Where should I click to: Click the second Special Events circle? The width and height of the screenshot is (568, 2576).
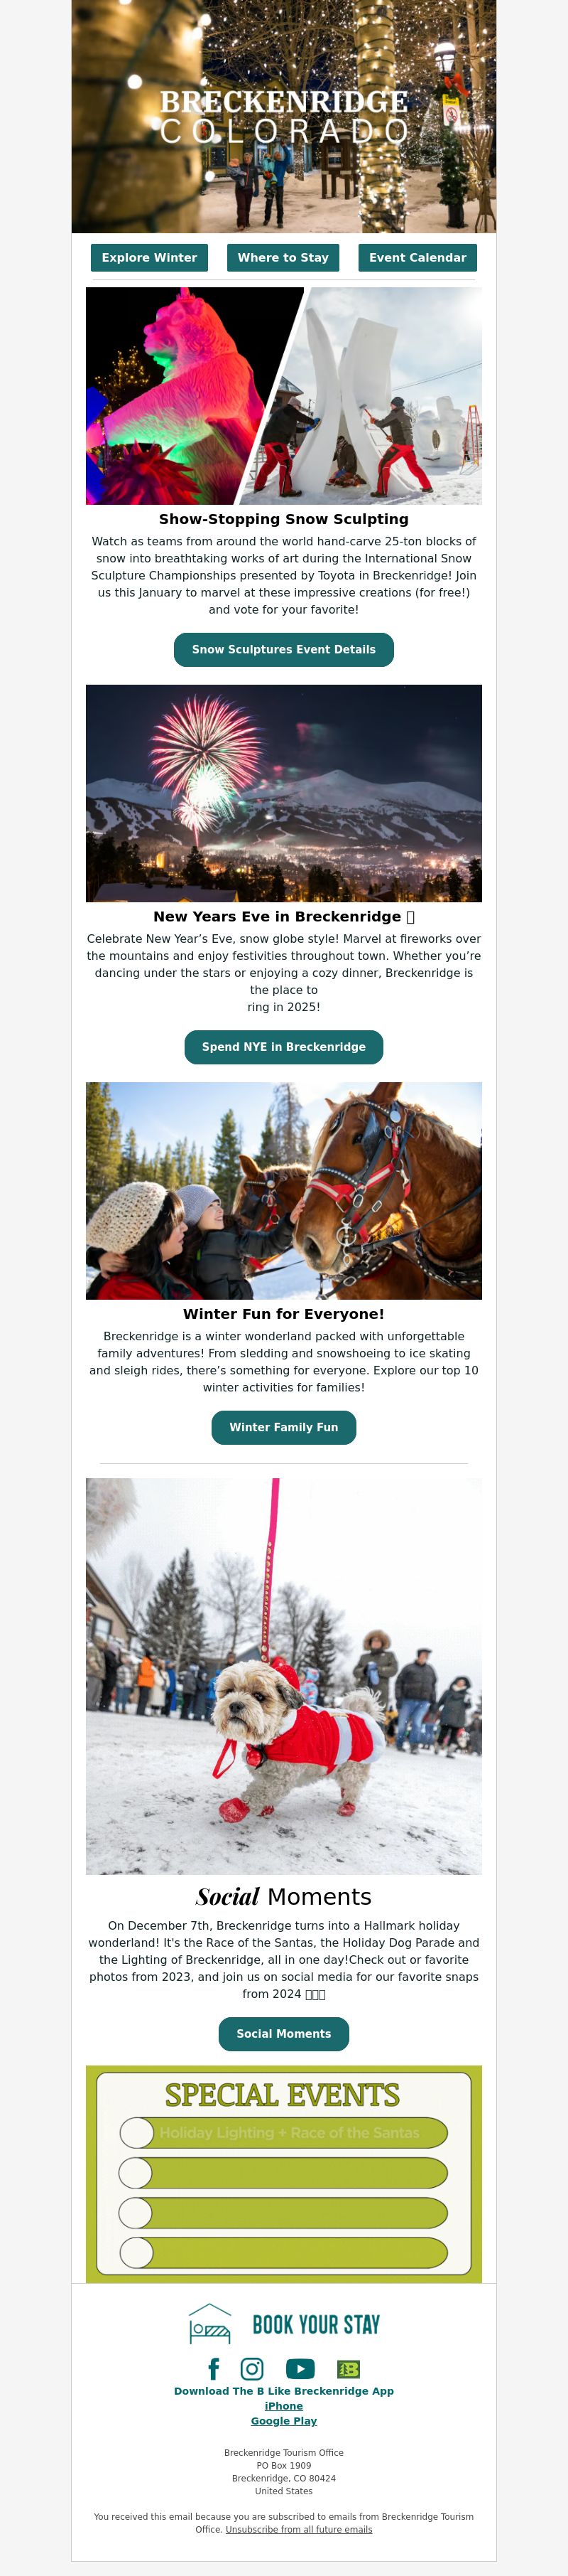click(136, 2173)
